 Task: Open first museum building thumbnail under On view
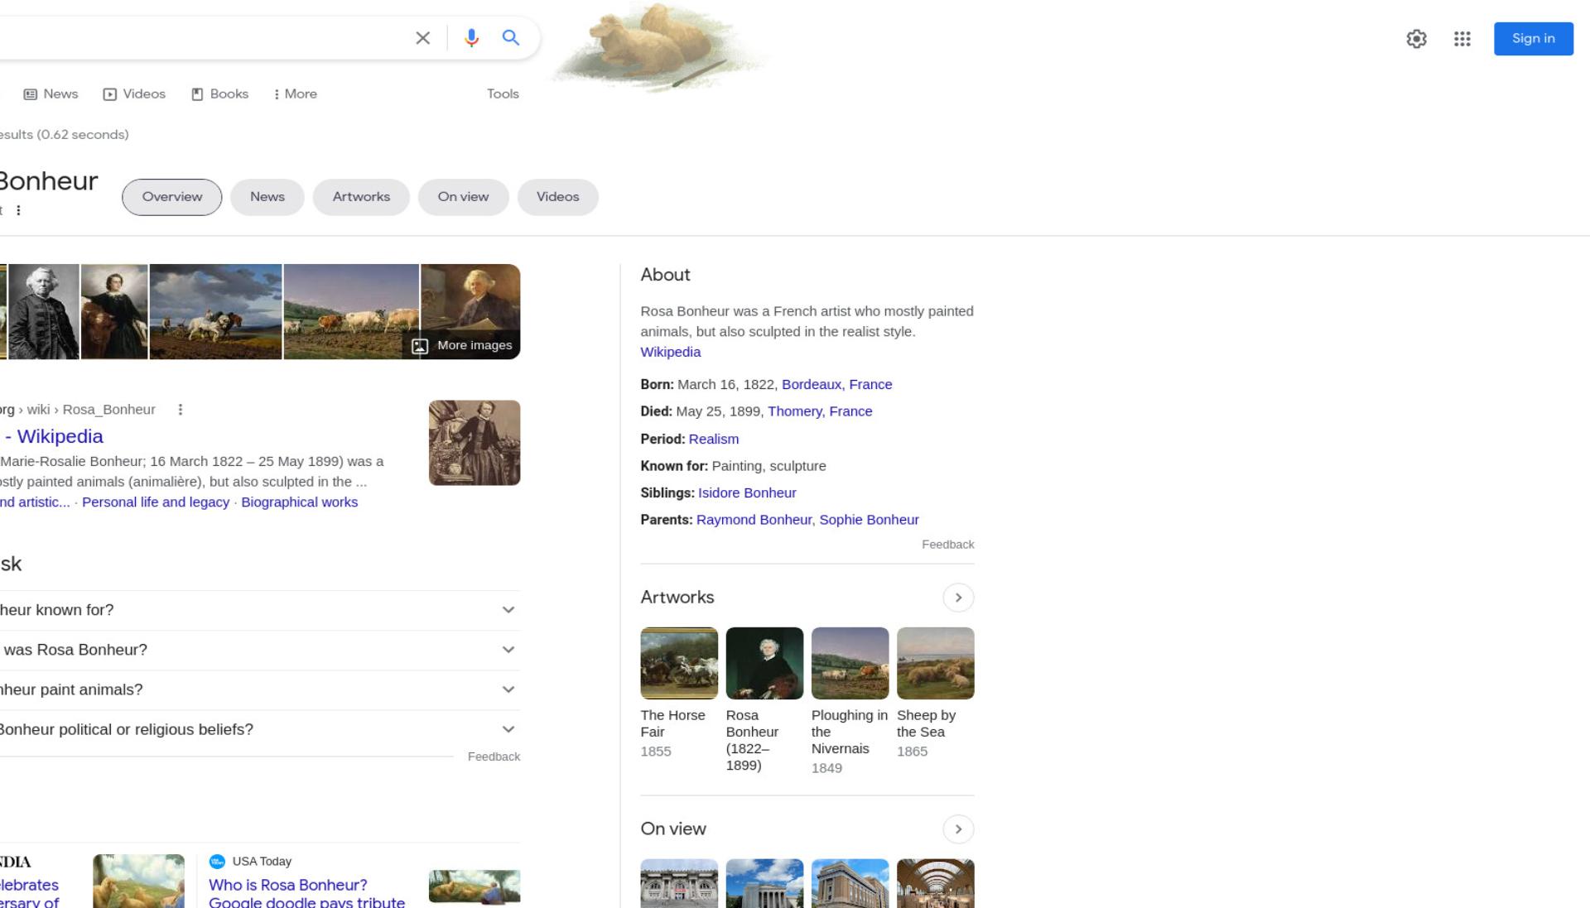point(679,883)
